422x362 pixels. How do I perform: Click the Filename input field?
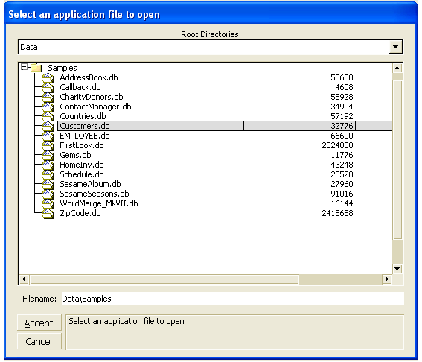[232, 299]
